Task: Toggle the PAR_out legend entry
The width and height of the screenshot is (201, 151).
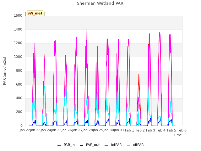Action: [x=90, y=145]
